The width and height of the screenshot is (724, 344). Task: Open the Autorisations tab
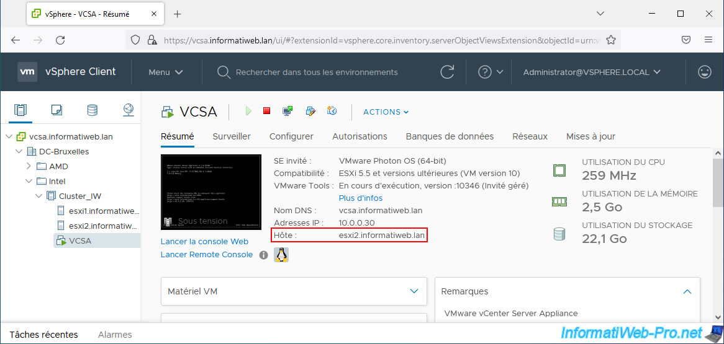click(x=360, y=136)
